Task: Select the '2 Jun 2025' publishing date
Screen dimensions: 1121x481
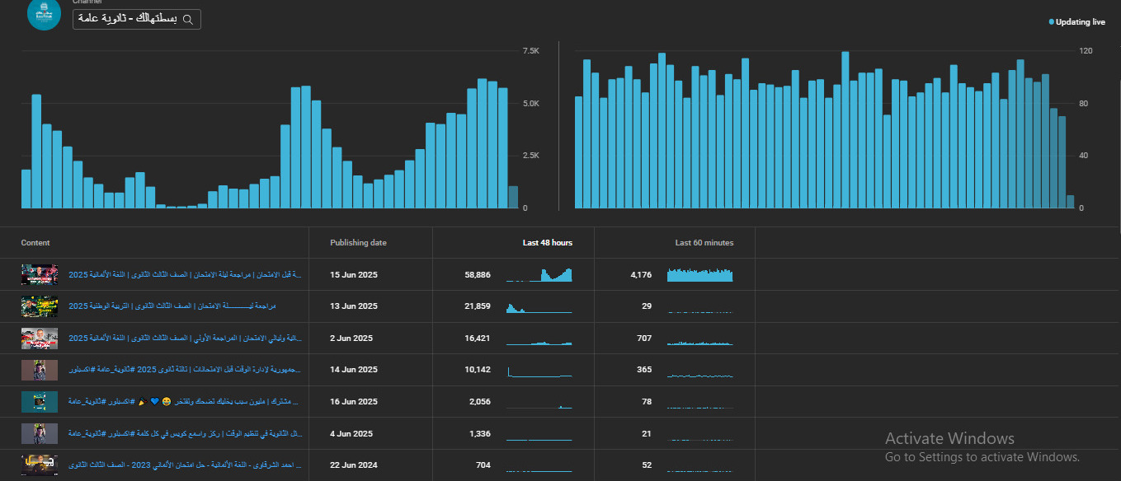Action: click(x=351, y=338)
